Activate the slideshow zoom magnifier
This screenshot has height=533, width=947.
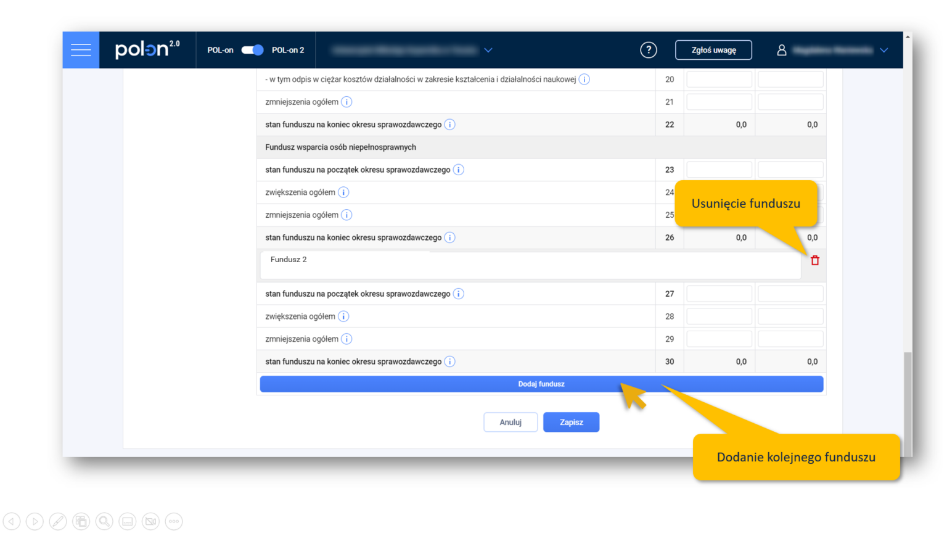point(104,521)
